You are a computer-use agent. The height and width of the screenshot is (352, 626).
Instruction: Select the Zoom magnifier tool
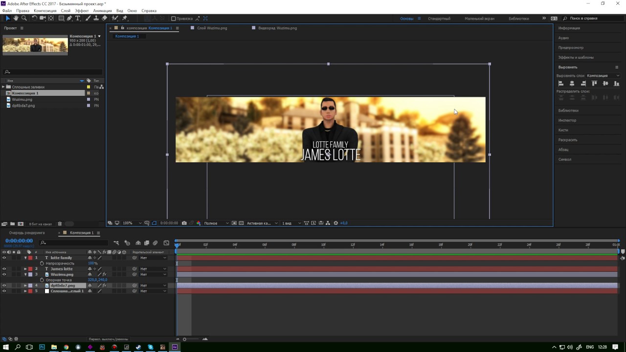[x=24, y=18]
